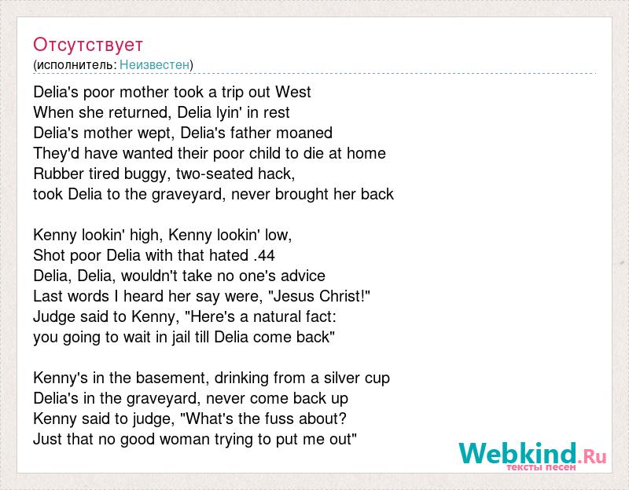Screen dimensions: 629x490
Task: Click the тексты песен tagline under the logo
Action: [x=541, y=467]
